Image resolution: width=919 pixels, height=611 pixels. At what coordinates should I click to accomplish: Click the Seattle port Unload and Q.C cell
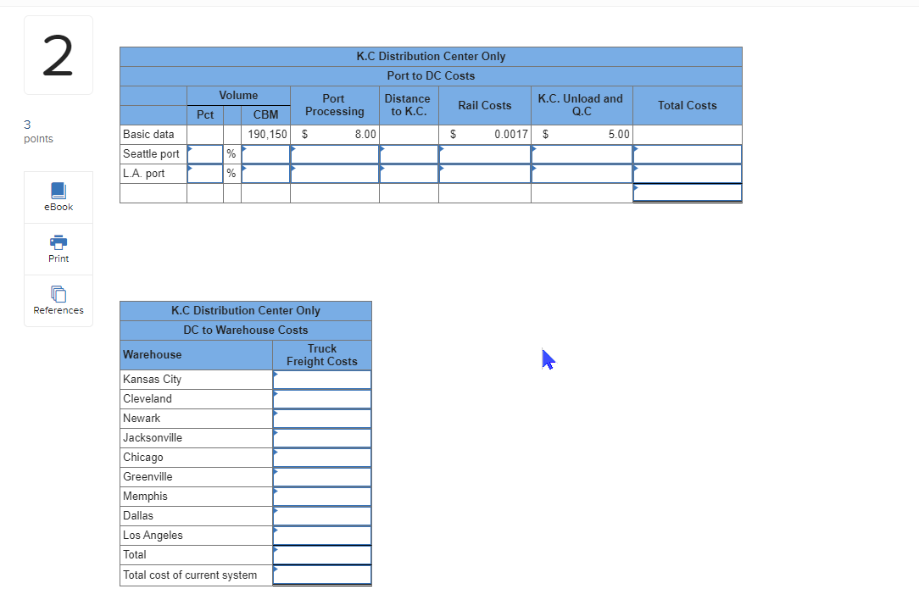point(581,153)
